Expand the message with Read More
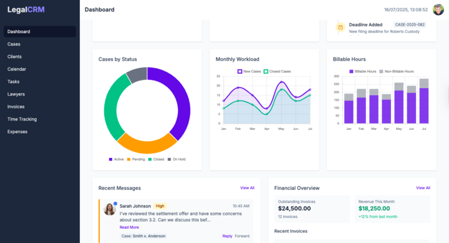 (x=129, y=227)
